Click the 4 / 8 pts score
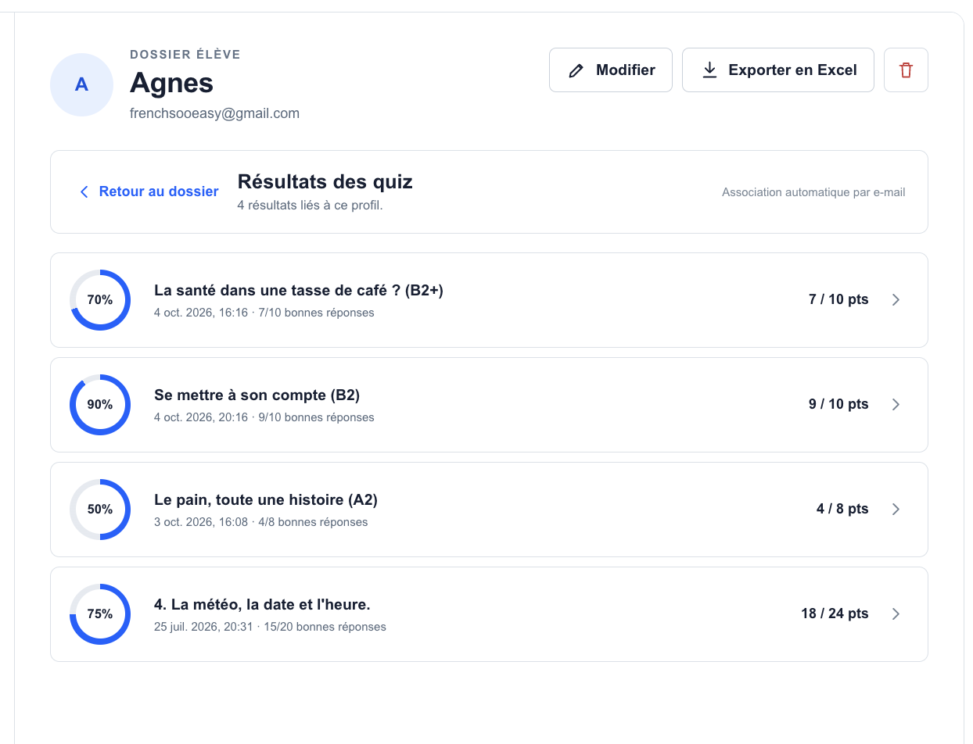973x744 pixels. click(842, 510)
